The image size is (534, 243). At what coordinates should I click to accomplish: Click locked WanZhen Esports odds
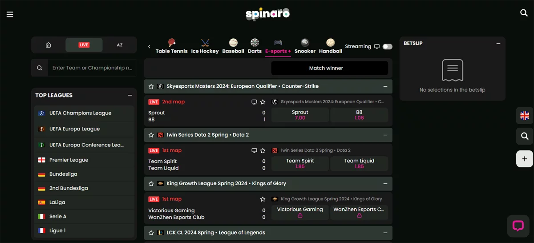(x=359, y=212)
